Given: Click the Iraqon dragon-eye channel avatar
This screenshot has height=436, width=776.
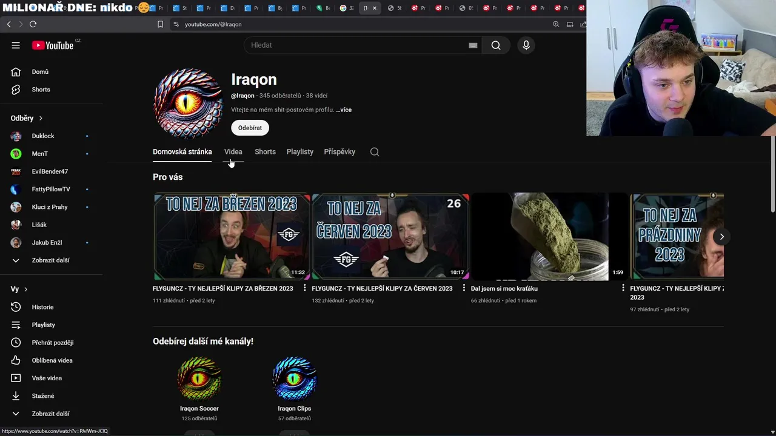Looking at the screenshot, I should (188, 104).
